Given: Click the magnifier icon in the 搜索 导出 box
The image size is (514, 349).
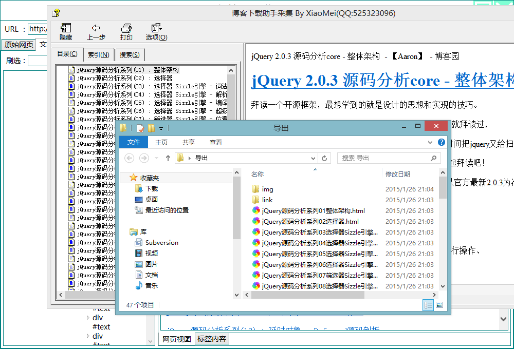Looking at the screenshot, I should point(433,158).
